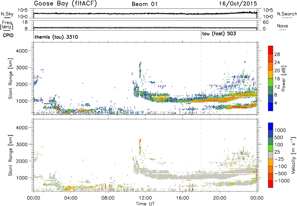Image resolution: width=297 pixels, height=206 pixels.
Task: Pick the bright blue Power segment below 4
Action: point(271,107)
